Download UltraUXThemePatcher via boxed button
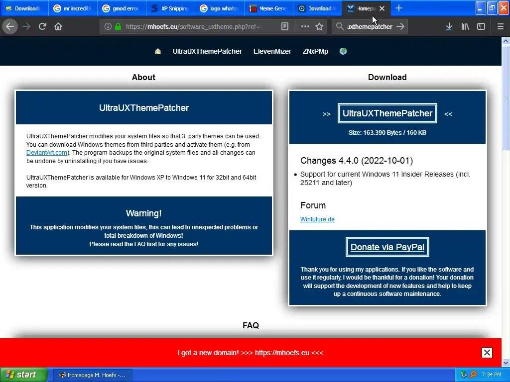 point(387,113)
